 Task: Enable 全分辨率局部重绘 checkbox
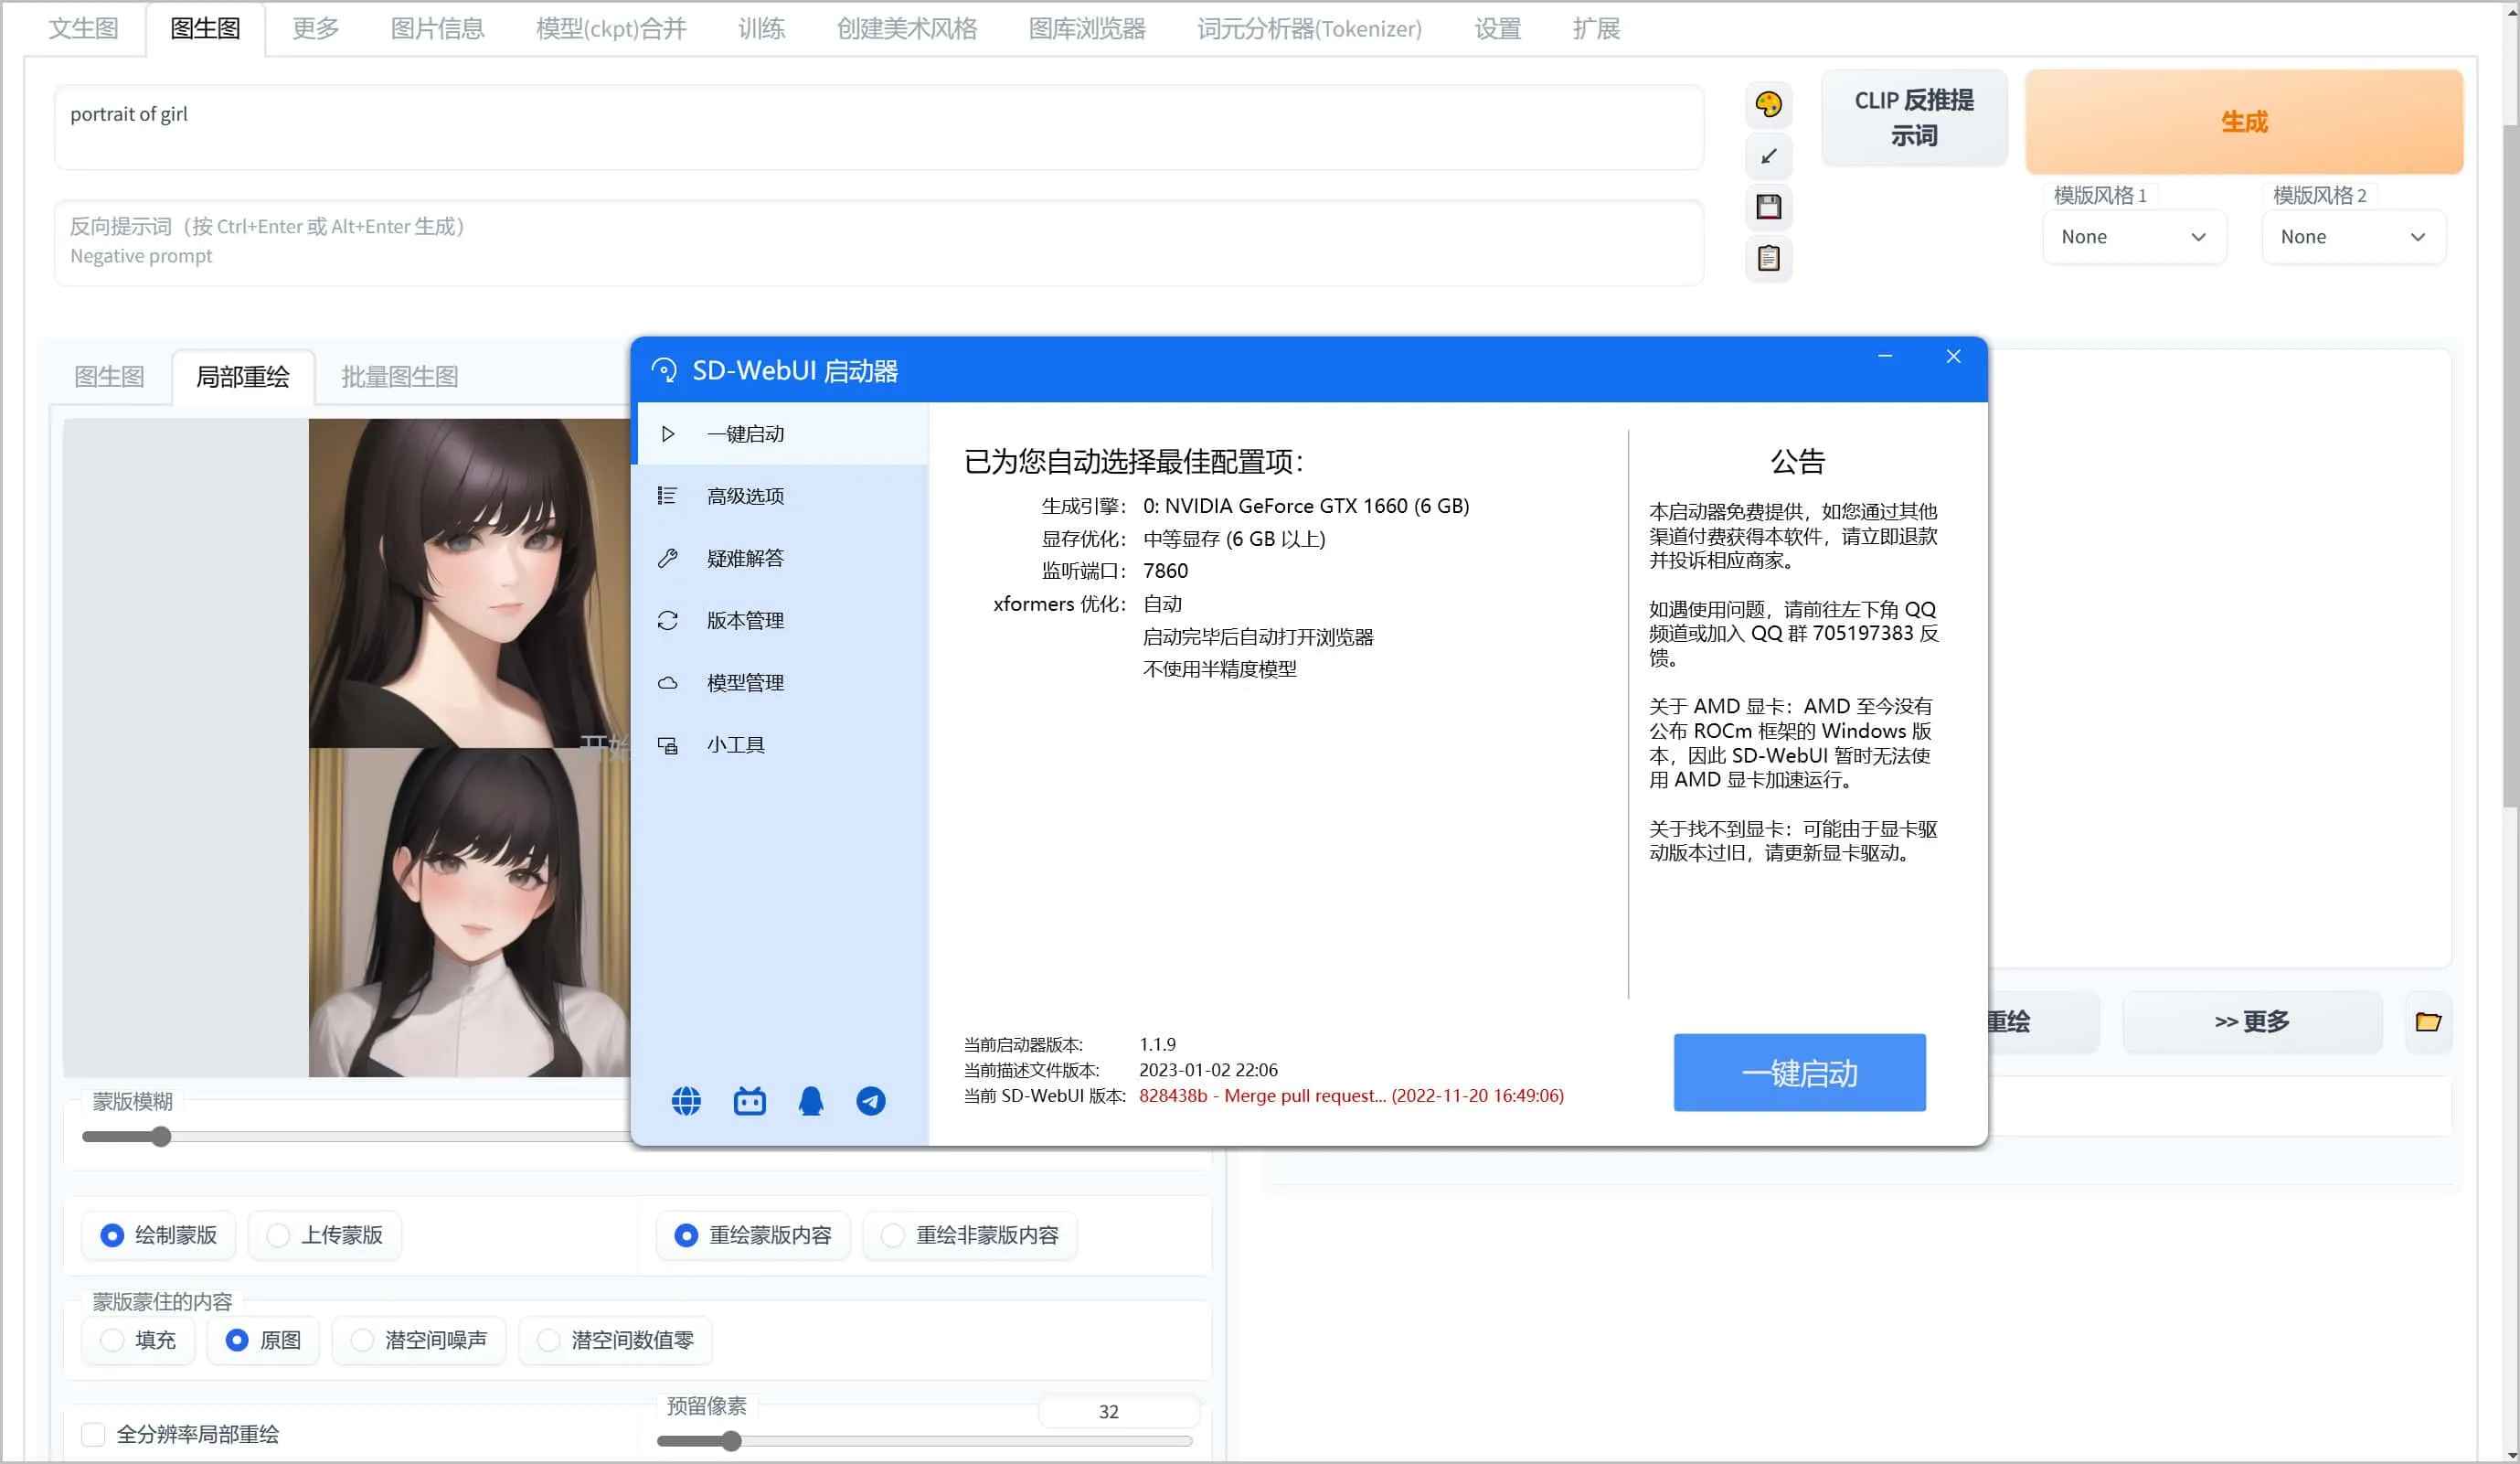click(x=93, y=1433)
